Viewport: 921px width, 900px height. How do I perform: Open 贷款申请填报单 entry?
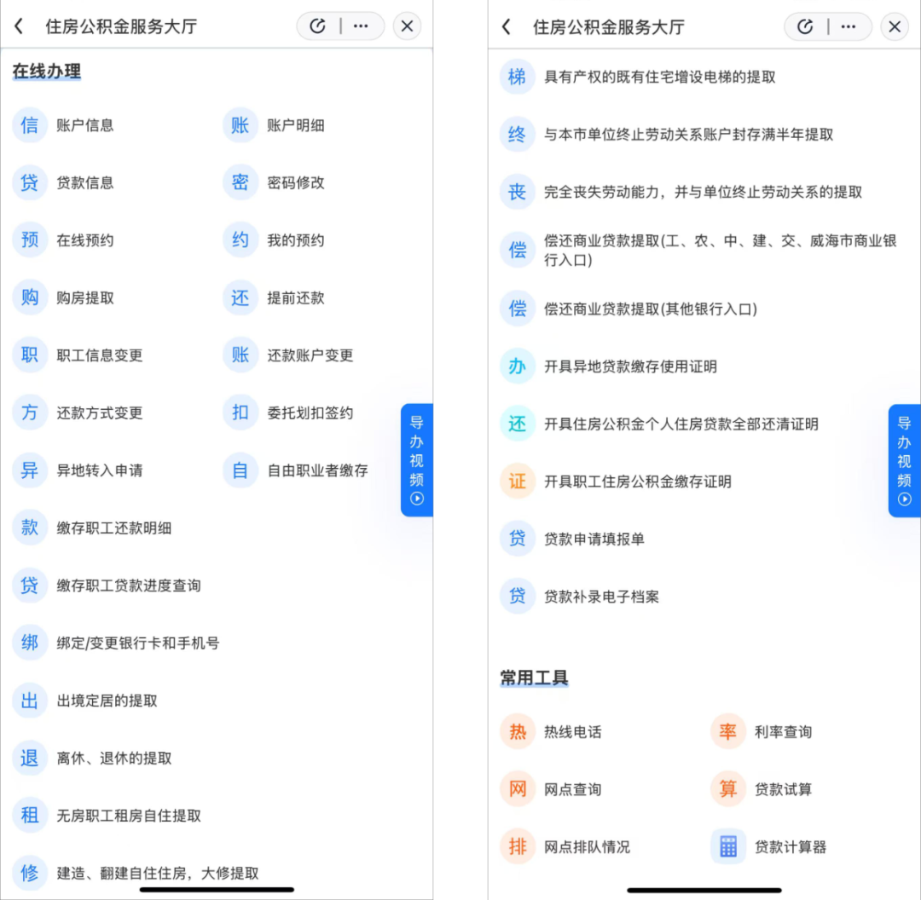[594, 539]
